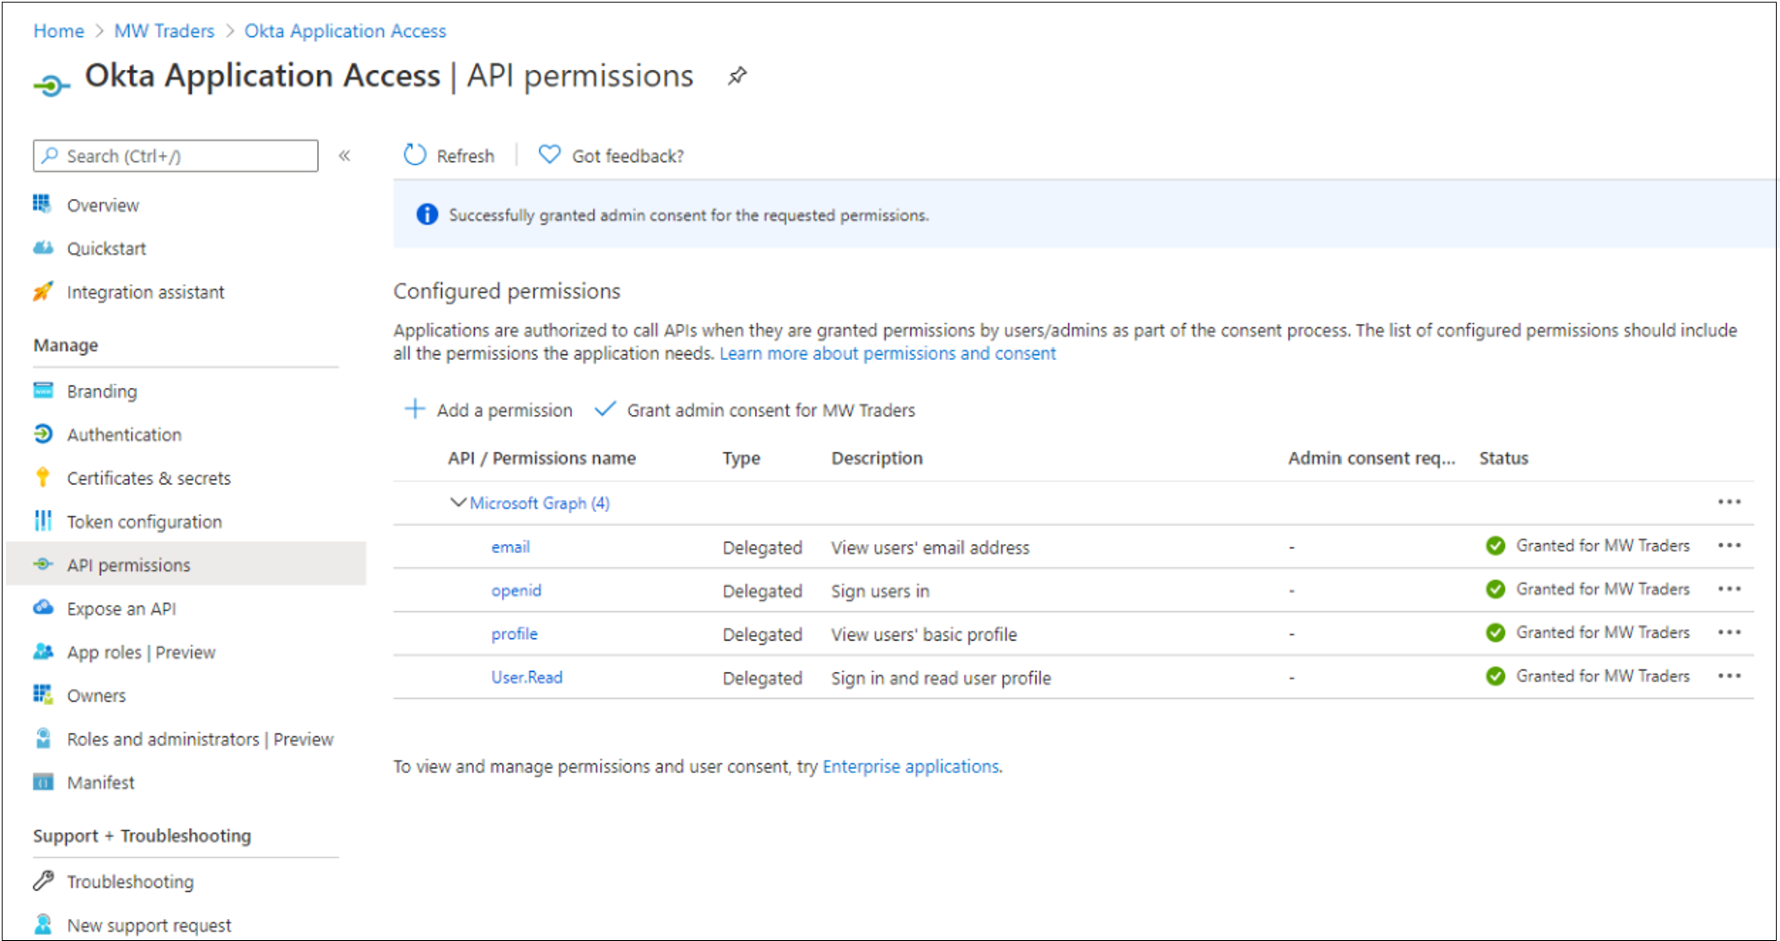Click the Branding menu icon

pyautogui.click(x=42, y=390)
